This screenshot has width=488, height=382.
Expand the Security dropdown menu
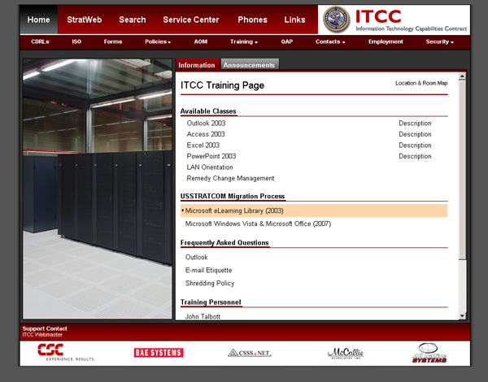click(x=439, y=41)
